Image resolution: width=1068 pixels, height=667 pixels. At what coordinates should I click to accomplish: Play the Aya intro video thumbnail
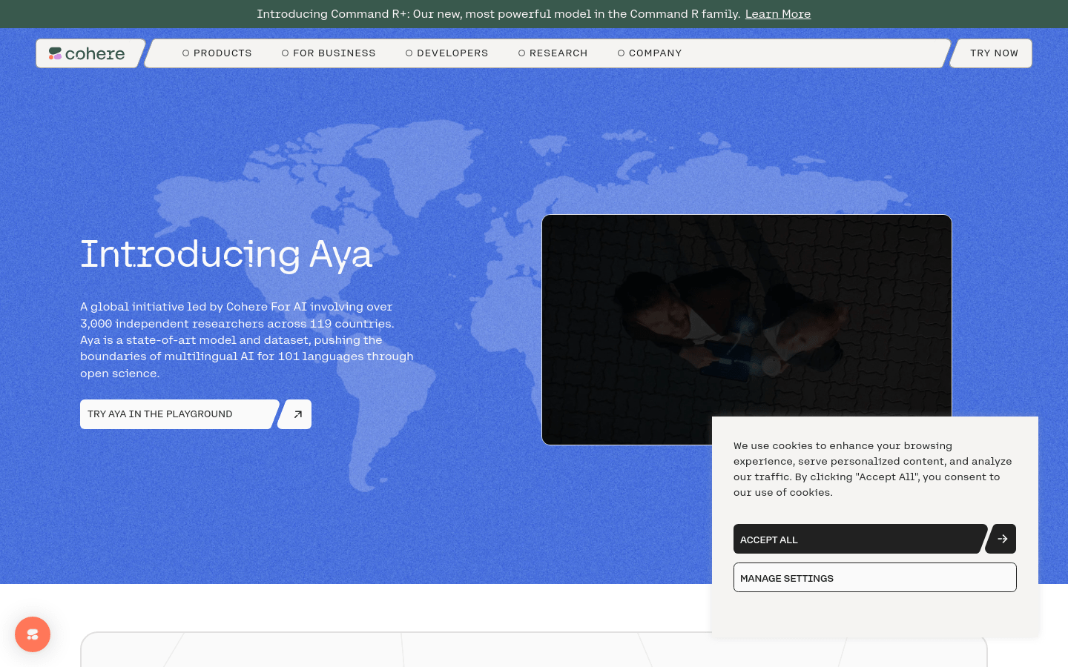[746, 330]
